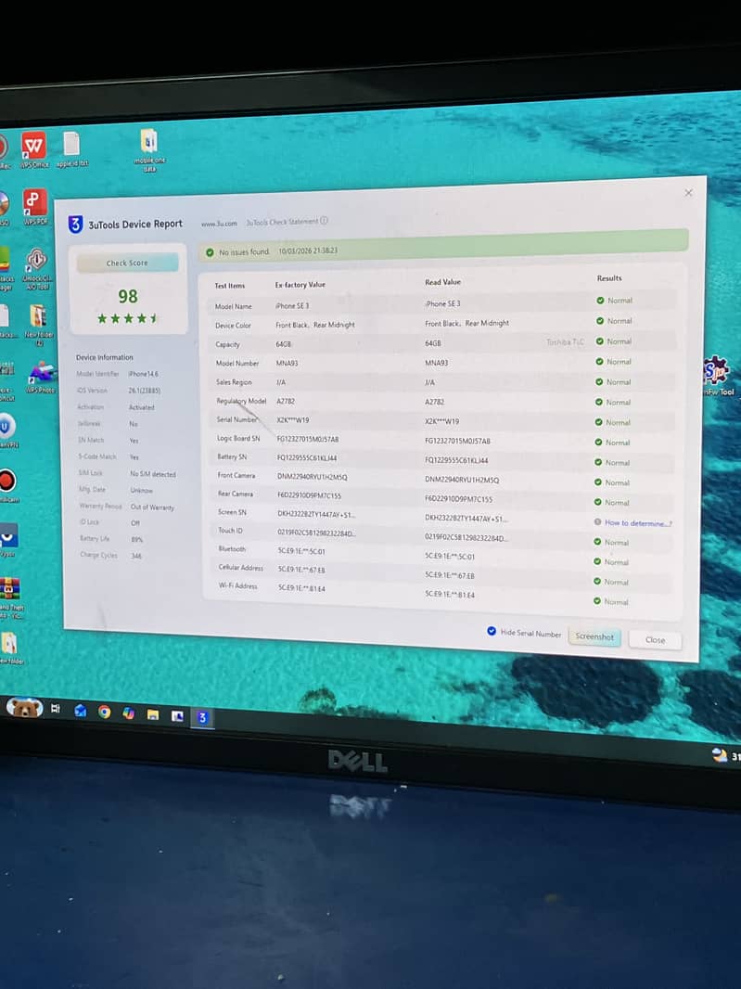Click the Toshiba TLC note in Capacity row
The image size is (741, 989).
565,341
